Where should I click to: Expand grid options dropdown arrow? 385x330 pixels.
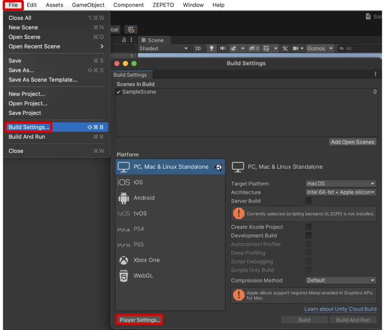[276, 48]
